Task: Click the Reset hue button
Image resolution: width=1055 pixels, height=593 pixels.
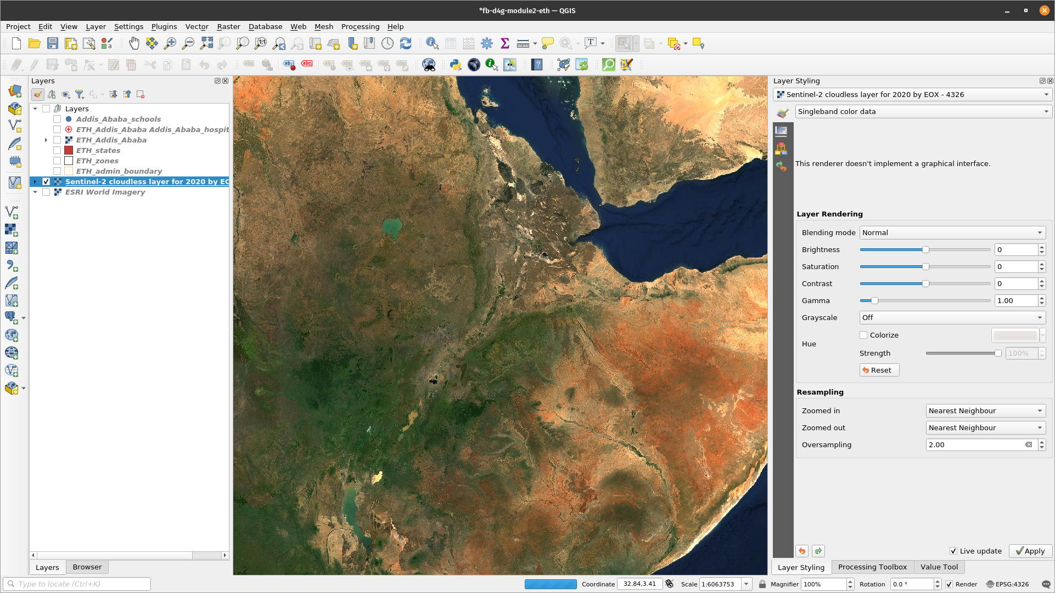Action: pos(879,369)
